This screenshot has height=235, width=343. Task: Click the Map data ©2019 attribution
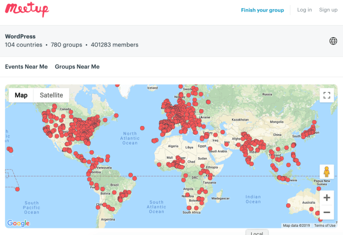coord(297,226)
